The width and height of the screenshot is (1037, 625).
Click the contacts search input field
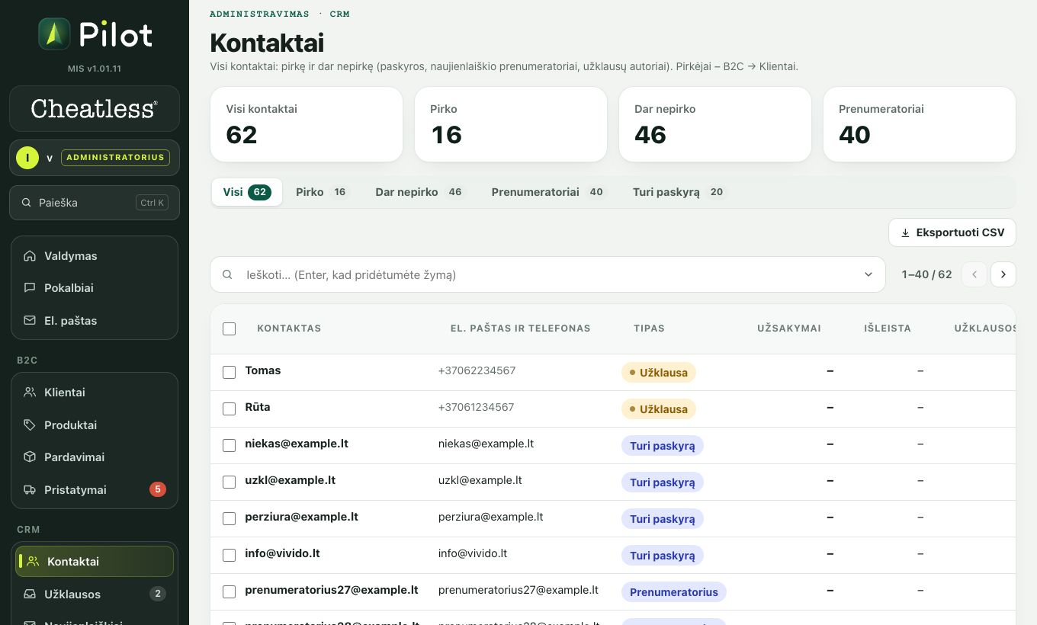(x=547, y=274)
